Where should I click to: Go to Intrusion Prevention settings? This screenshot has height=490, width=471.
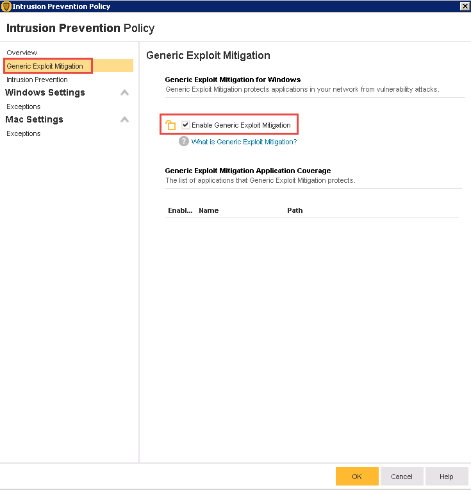(x=37, y=80)
